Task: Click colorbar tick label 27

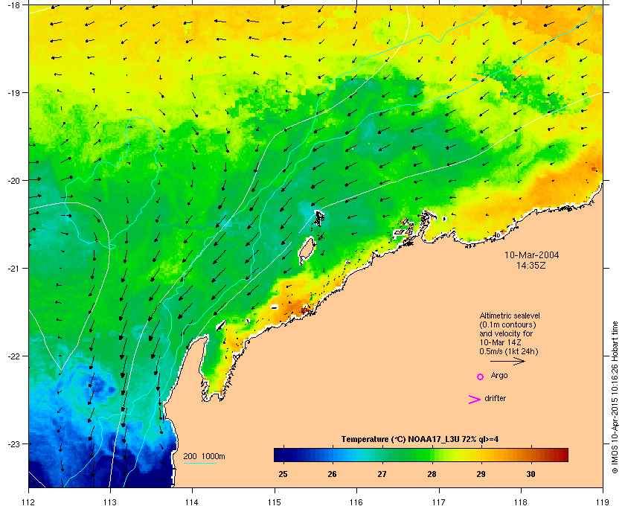Action: pyautogui.click(x=382, y=474)
